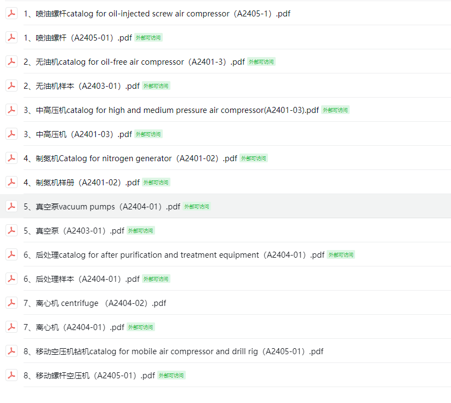
Task: Click 外部可访问 tag on 5、真空泵（A2403-01）.pdf
Action: [141, 231]
